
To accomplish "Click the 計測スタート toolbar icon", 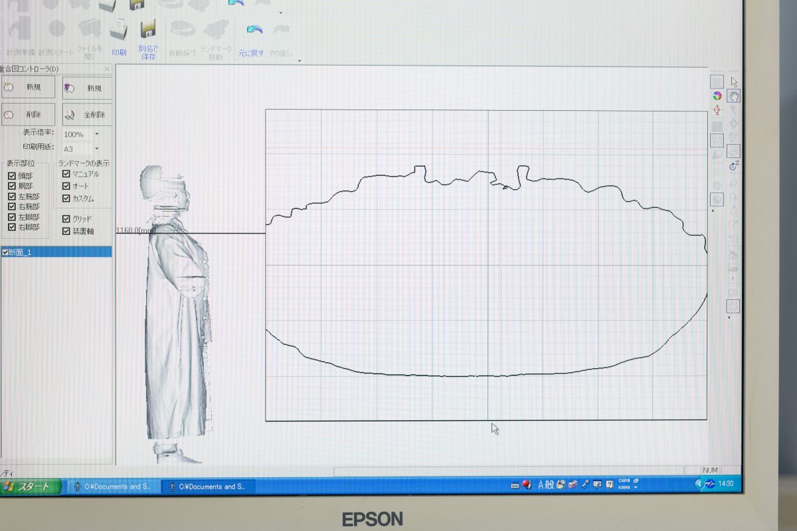I will pyautogui.click(x=56, y=29).
